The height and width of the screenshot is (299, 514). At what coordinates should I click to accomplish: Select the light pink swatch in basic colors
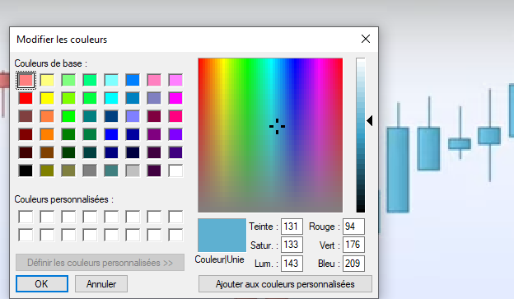[x=26, y=80]
